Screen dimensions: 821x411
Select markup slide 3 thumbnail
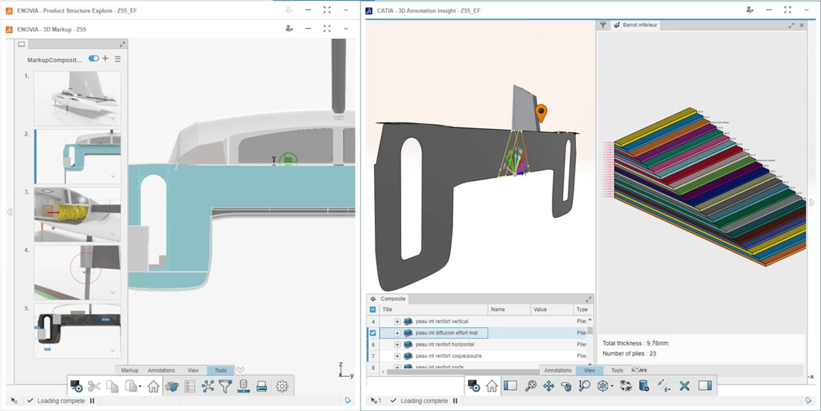click(77, 214)
